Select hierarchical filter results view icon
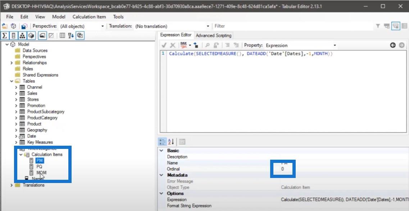This screenshot has height=211, width=409. click(x=387, y=26)
